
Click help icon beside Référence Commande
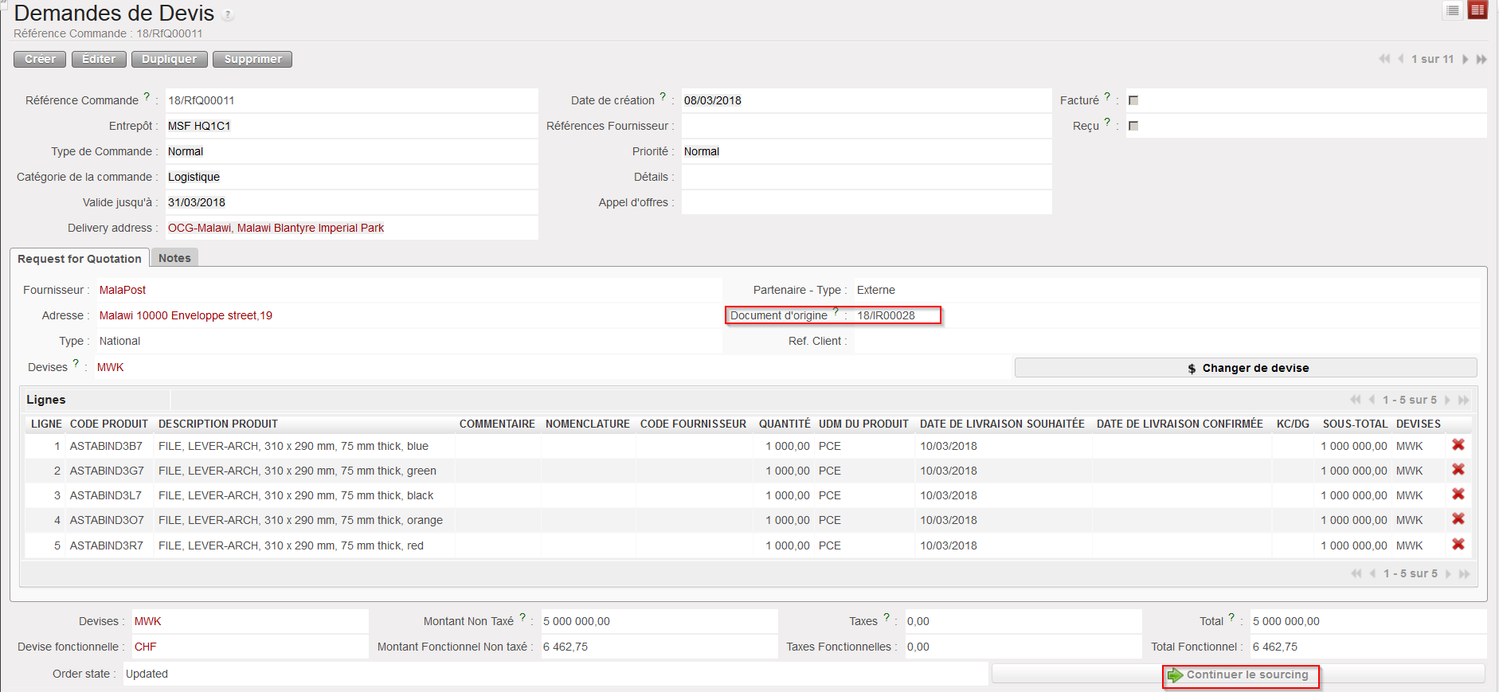147,96
